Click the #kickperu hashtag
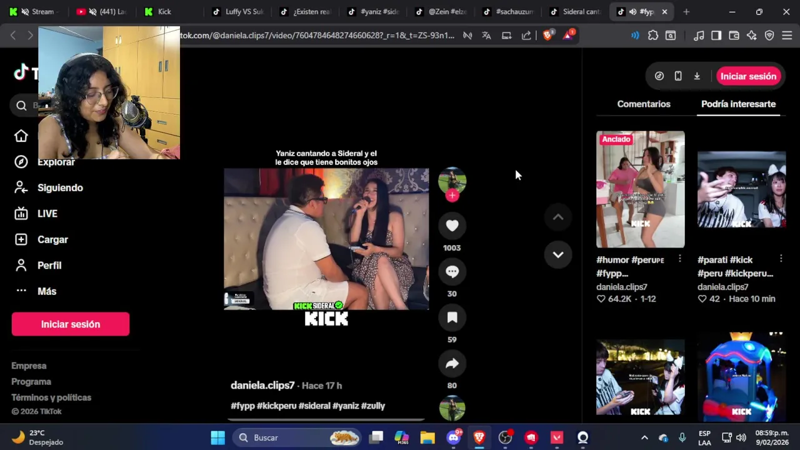This screenshot has width=800, height=450. [x=276, y=406]
